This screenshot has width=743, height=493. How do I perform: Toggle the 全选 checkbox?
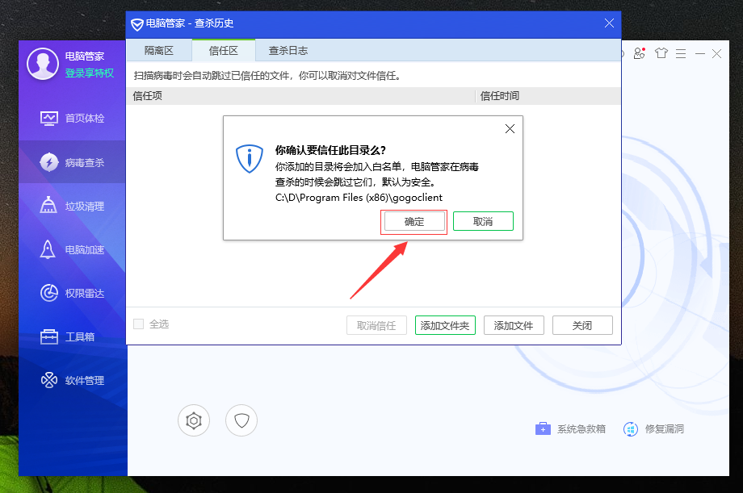pos(138,324)
